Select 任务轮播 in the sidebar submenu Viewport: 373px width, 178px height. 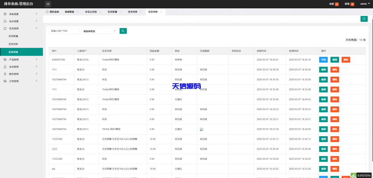[x=13, y=36]
